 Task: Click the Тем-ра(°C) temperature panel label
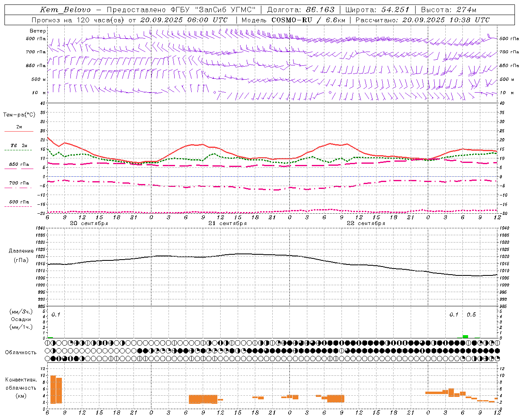point(19,115)
